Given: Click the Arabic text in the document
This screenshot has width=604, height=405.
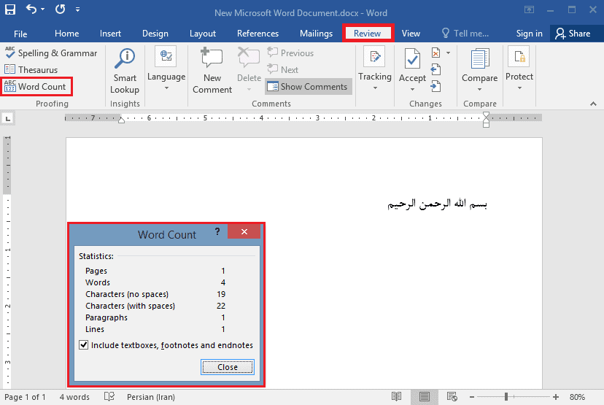Looking at the screenshot, I should (437, 204).
